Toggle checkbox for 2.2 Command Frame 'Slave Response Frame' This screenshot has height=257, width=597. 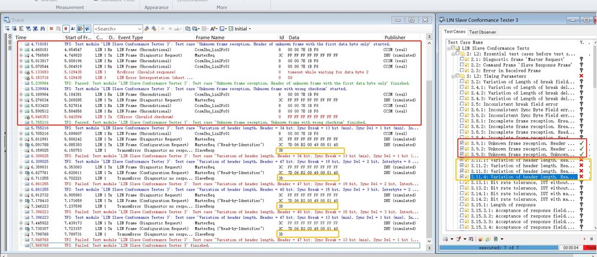(462, 65)
